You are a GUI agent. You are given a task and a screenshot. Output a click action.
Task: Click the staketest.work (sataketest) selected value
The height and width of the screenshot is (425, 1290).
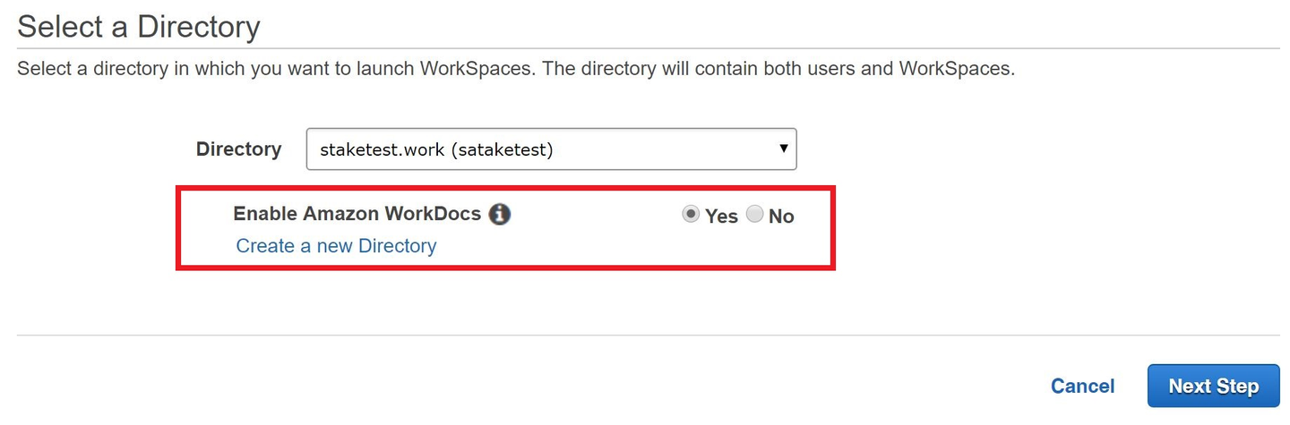pyautogui.click(x=436, y=149)
